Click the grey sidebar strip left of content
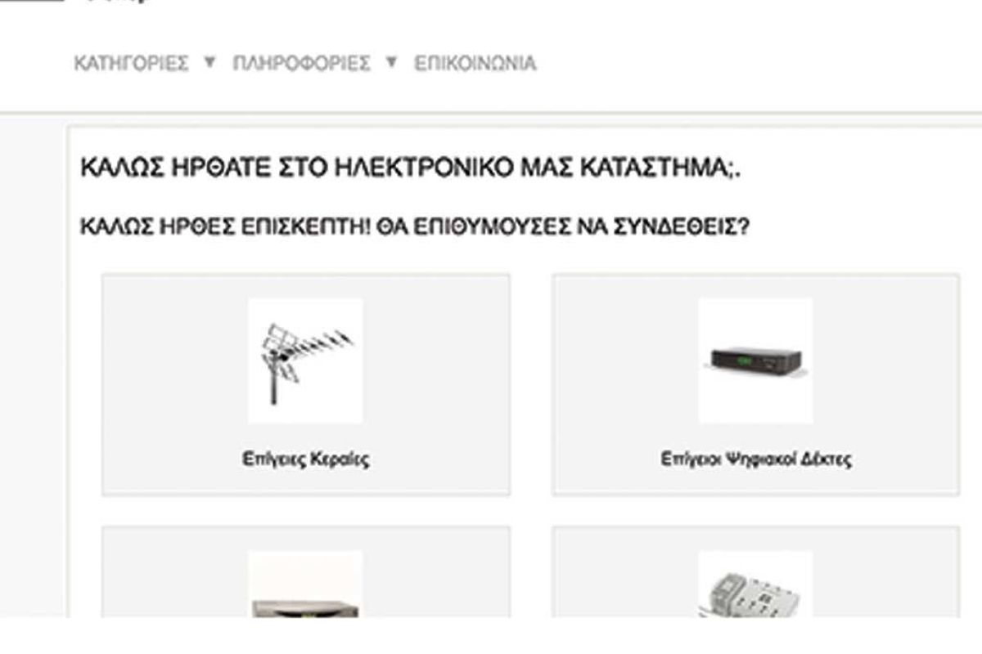 [33, 365]
